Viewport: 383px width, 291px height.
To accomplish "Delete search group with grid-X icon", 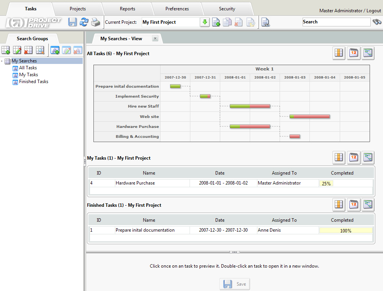I will click(28, 50).
